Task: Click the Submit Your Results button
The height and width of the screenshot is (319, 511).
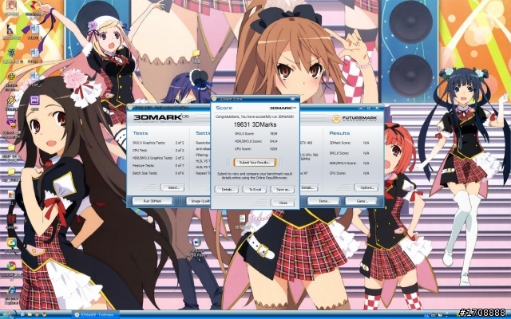Action: [x=255, y=162]
